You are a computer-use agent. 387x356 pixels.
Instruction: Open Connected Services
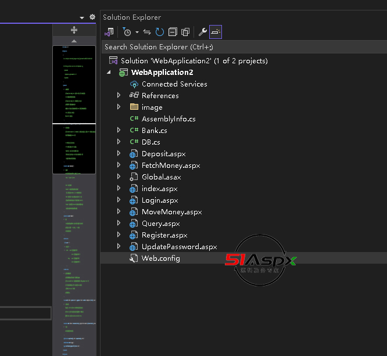point(174,84)
